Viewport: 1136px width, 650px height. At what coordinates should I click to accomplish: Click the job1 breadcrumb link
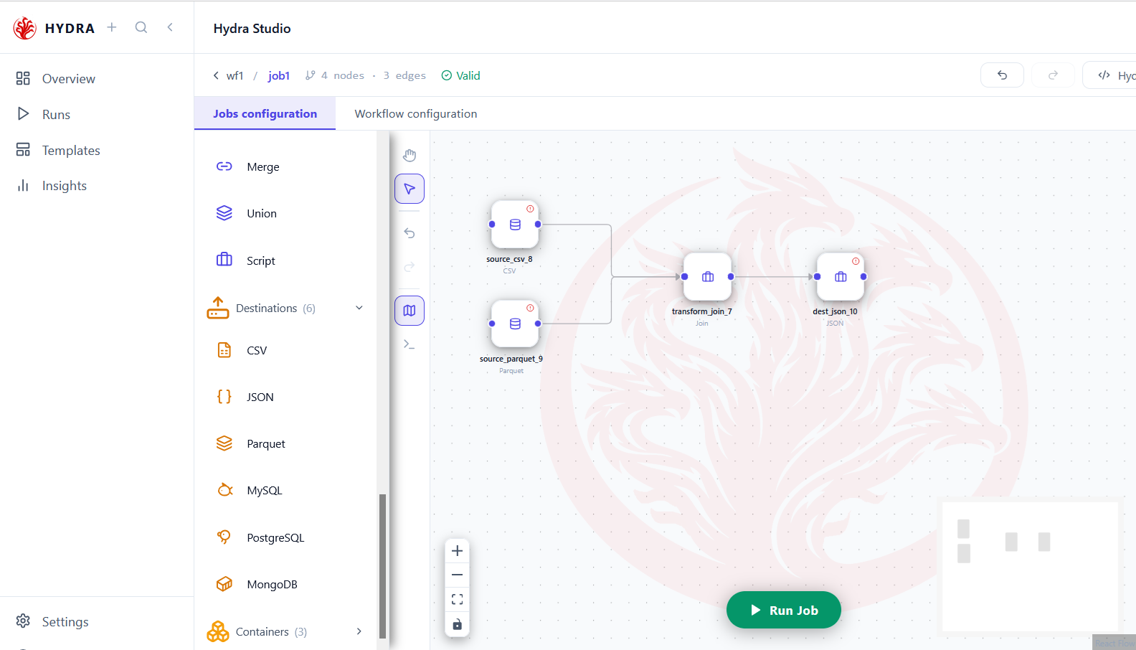point(279,75)
